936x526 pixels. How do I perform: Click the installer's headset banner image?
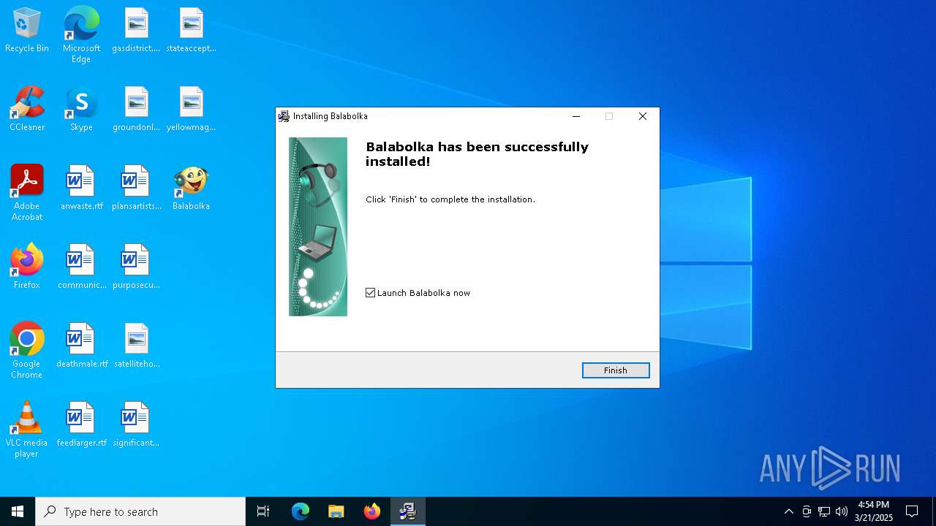[318, 226]
